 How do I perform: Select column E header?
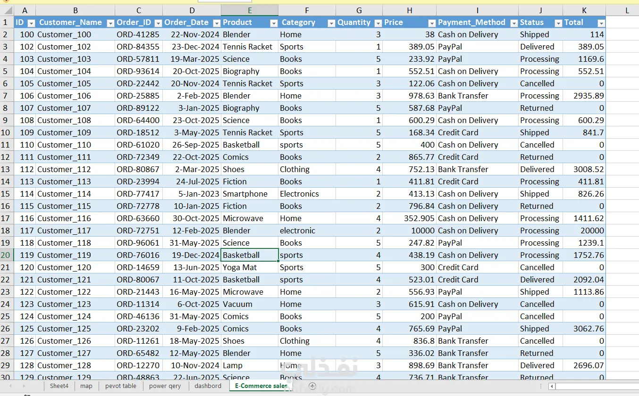(x=250, y=10)
